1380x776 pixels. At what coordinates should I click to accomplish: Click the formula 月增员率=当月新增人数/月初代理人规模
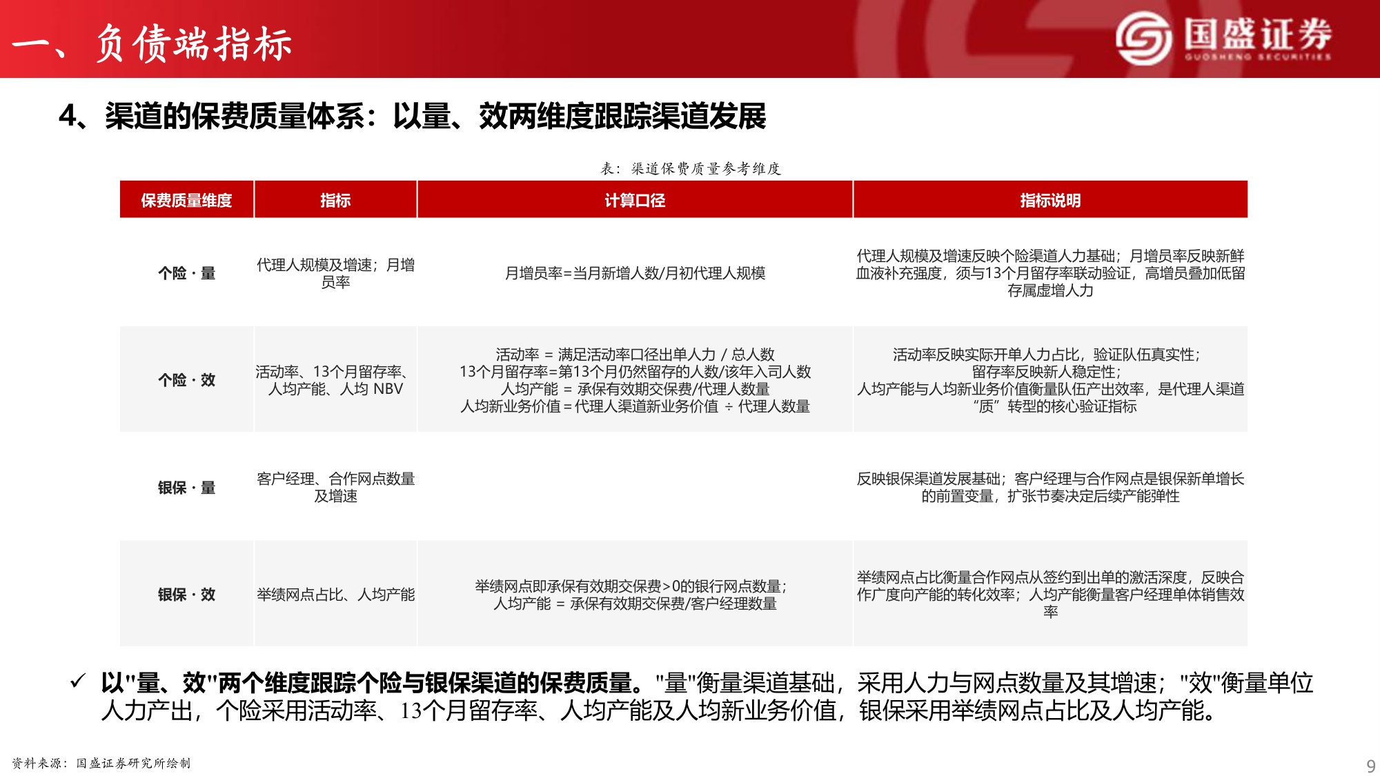635,273
